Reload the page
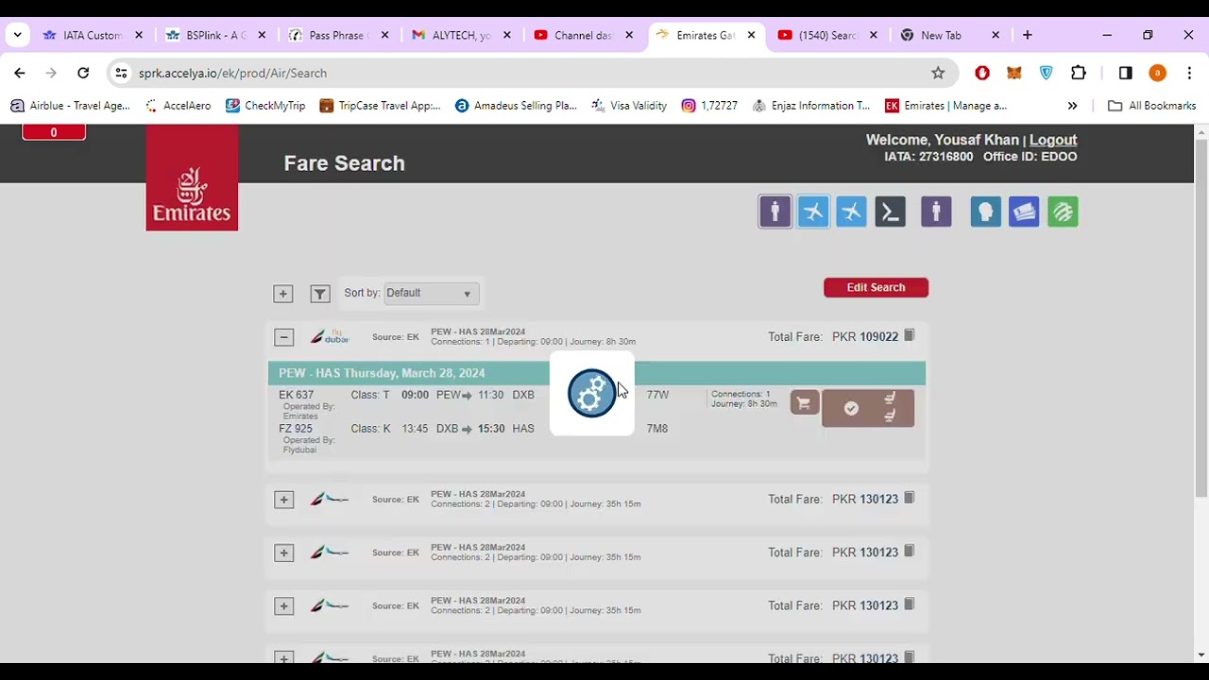Screen dimensions: 1209x680 pos(83,73)
